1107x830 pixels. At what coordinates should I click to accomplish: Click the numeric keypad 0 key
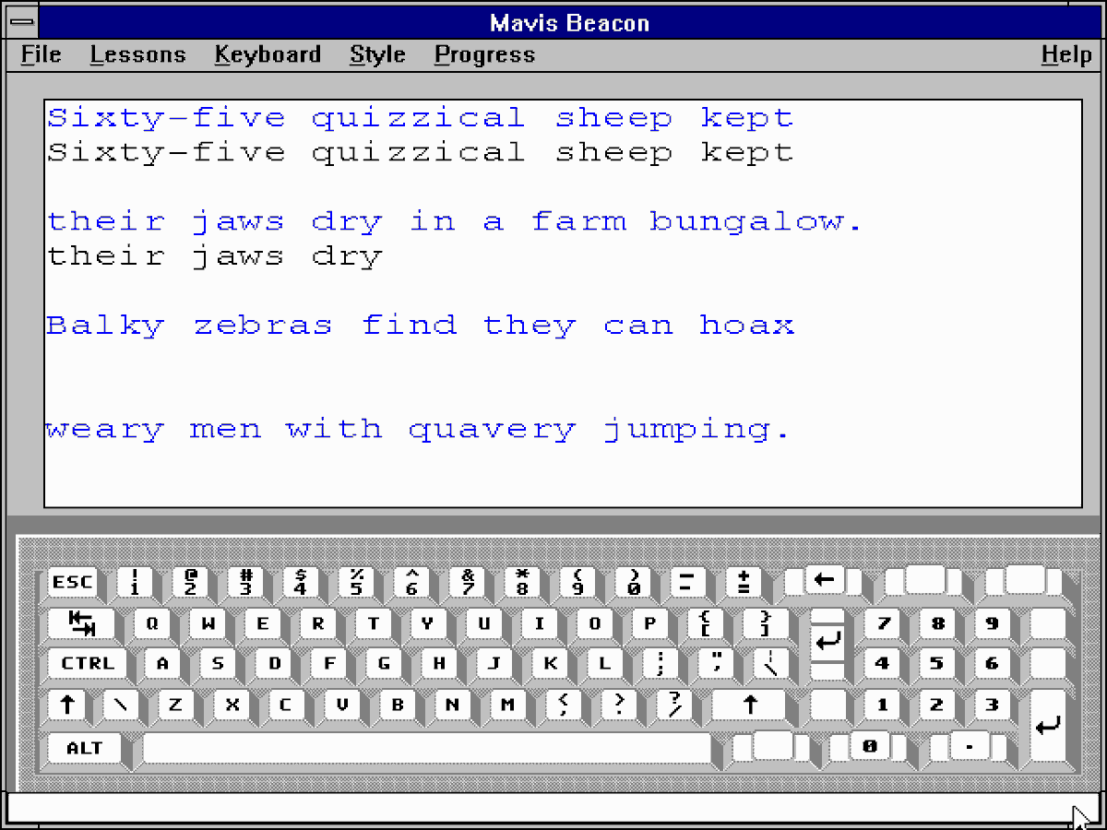(x=870, y=746)
